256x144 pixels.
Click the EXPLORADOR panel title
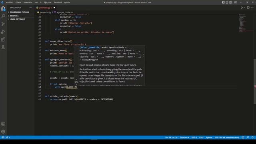[16, 8]
